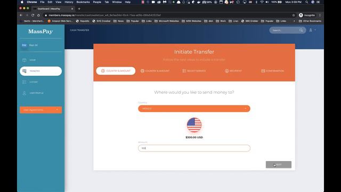Open the Country dropdown showing Mexico

point(194,109)
